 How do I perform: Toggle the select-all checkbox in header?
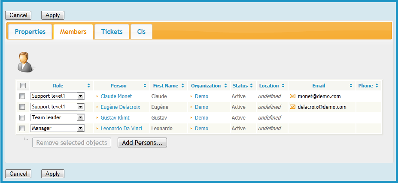click(x=23, y=86)
